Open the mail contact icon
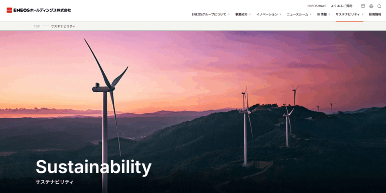The height and width of the screenshot is (193, 386). tap(363, 6)
